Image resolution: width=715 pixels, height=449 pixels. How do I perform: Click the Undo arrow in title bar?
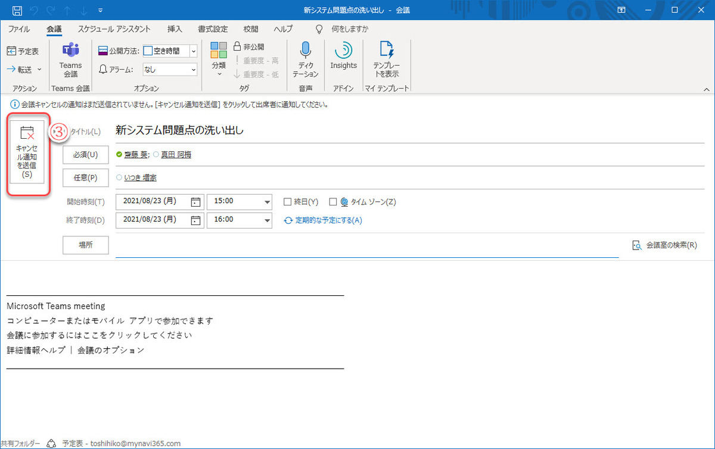pos(35,10)
